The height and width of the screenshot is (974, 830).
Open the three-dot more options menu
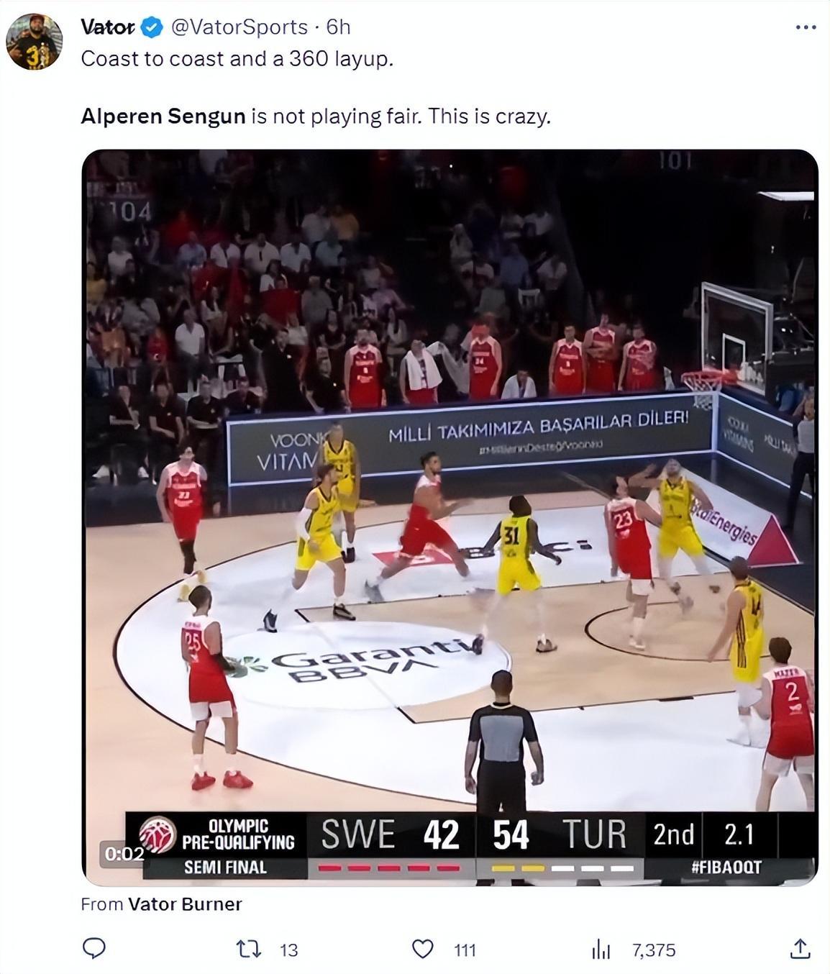pos(806,27)
